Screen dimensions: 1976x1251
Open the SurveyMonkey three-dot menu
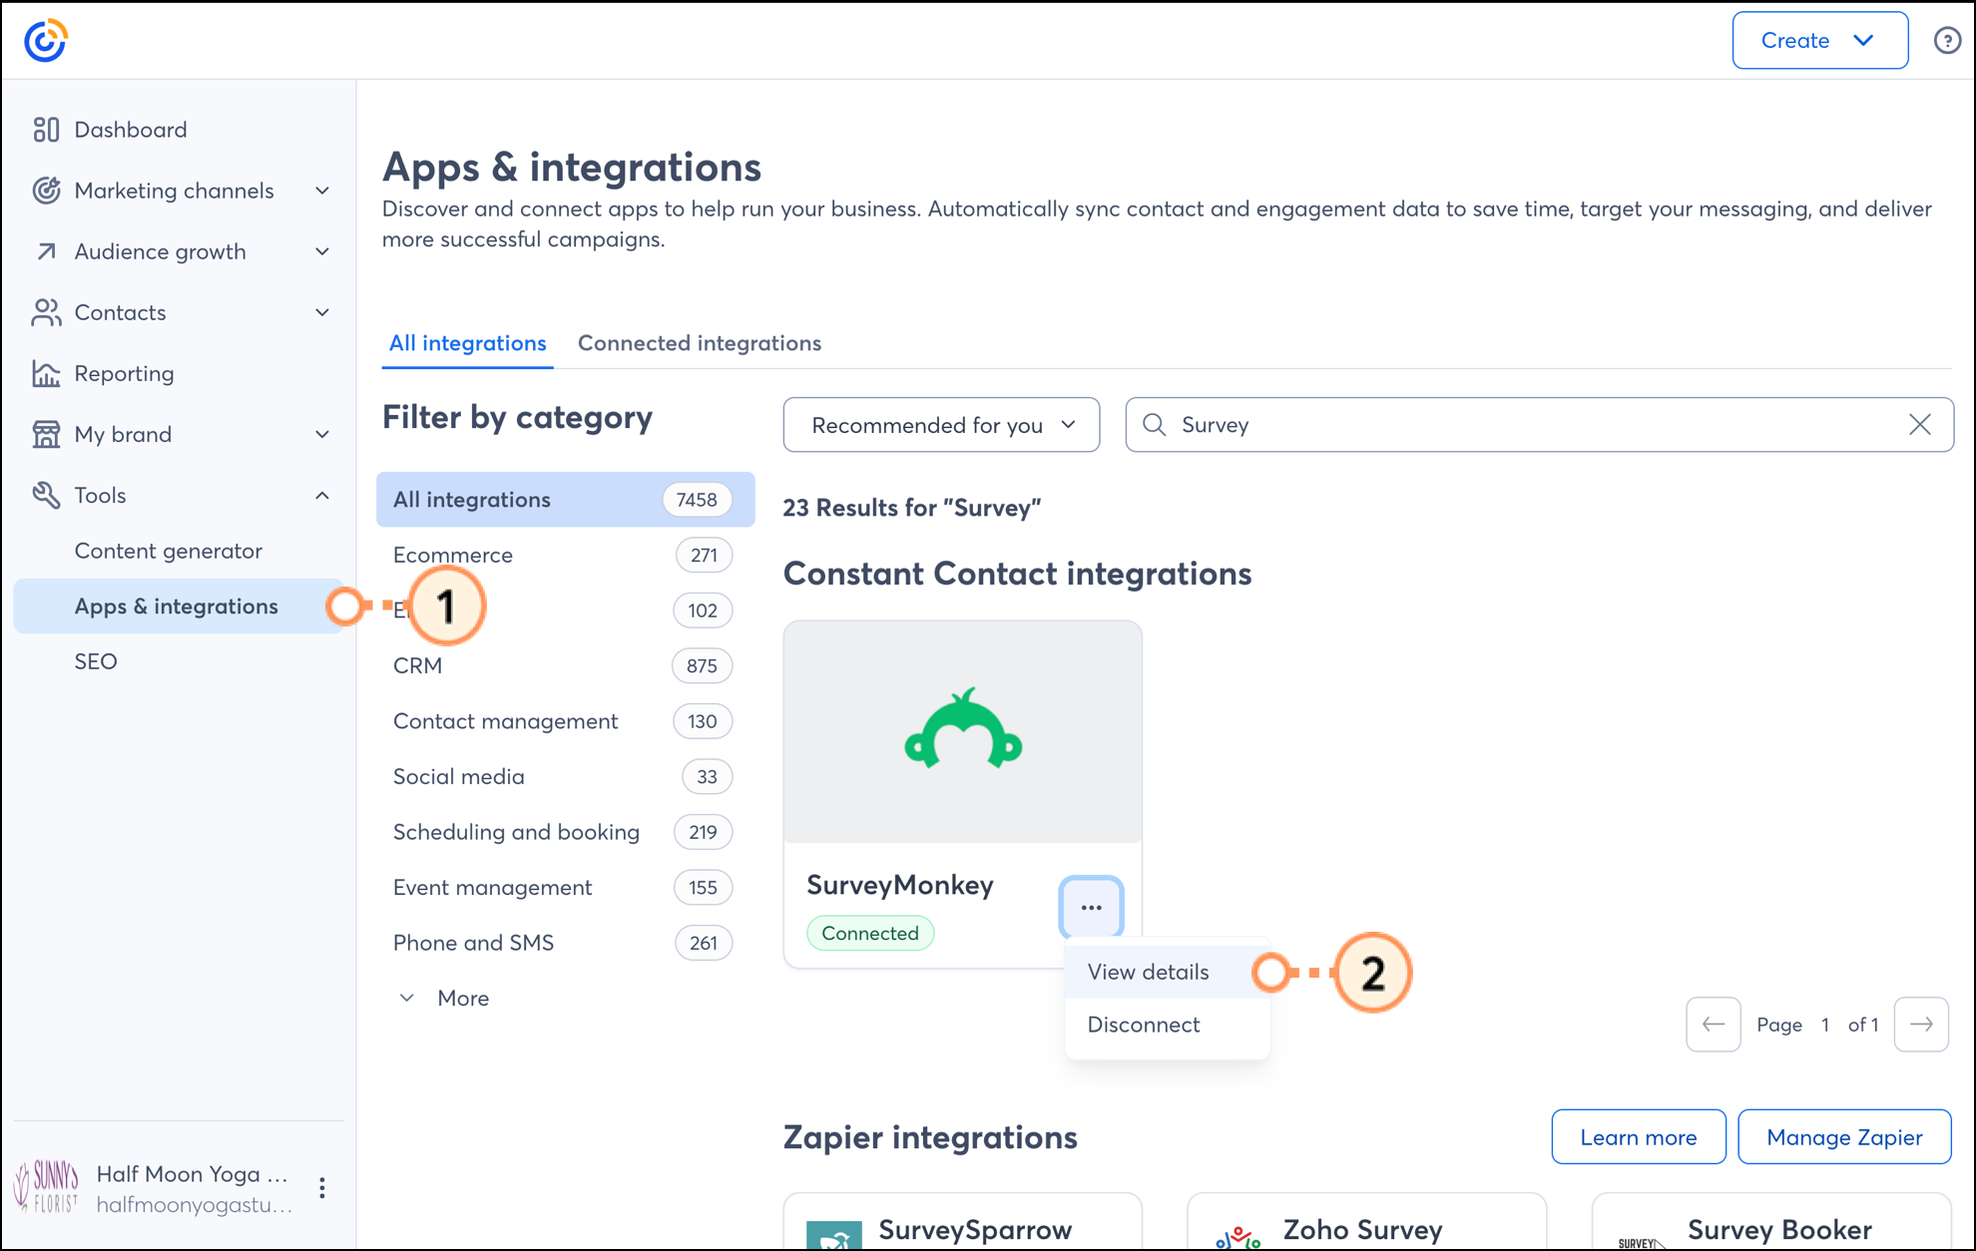point(1091,908)
